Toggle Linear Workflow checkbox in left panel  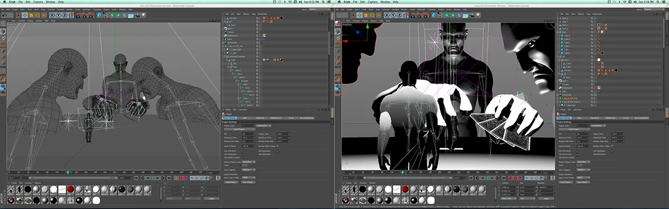tap(243, 174)
